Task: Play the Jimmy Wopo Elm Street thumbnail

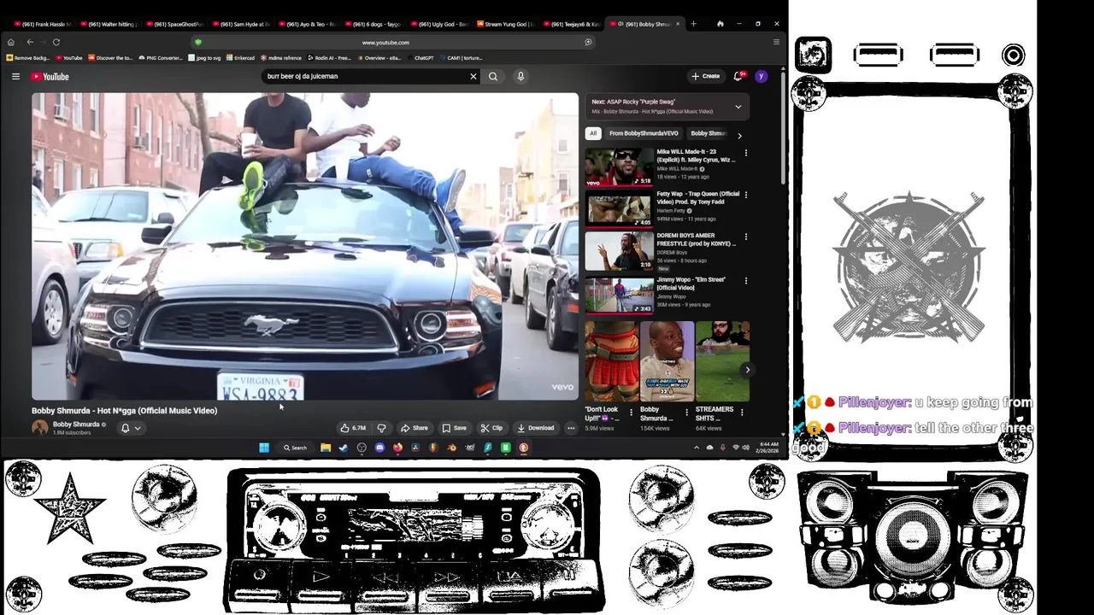Action: [619, 296]
